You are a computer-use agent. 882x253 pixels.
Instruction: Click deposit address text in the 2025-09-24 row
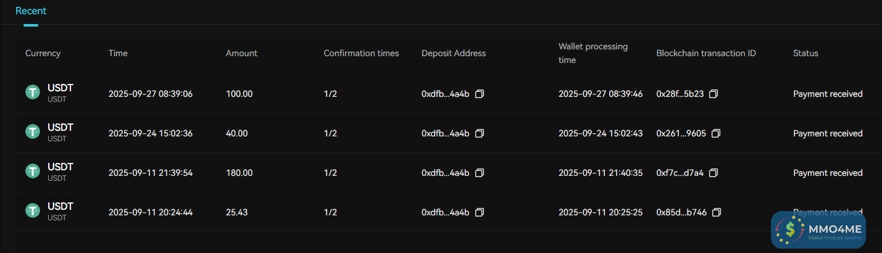(445, 133)
